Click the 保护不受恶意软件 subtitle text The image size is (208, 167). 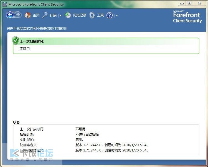pyautogui.click(x=37, y=28)
